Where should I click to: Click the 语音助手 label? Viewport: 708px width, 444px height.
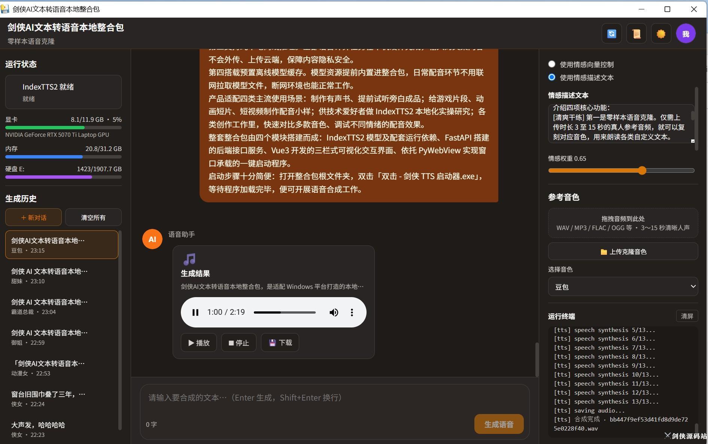coord(182,234)
